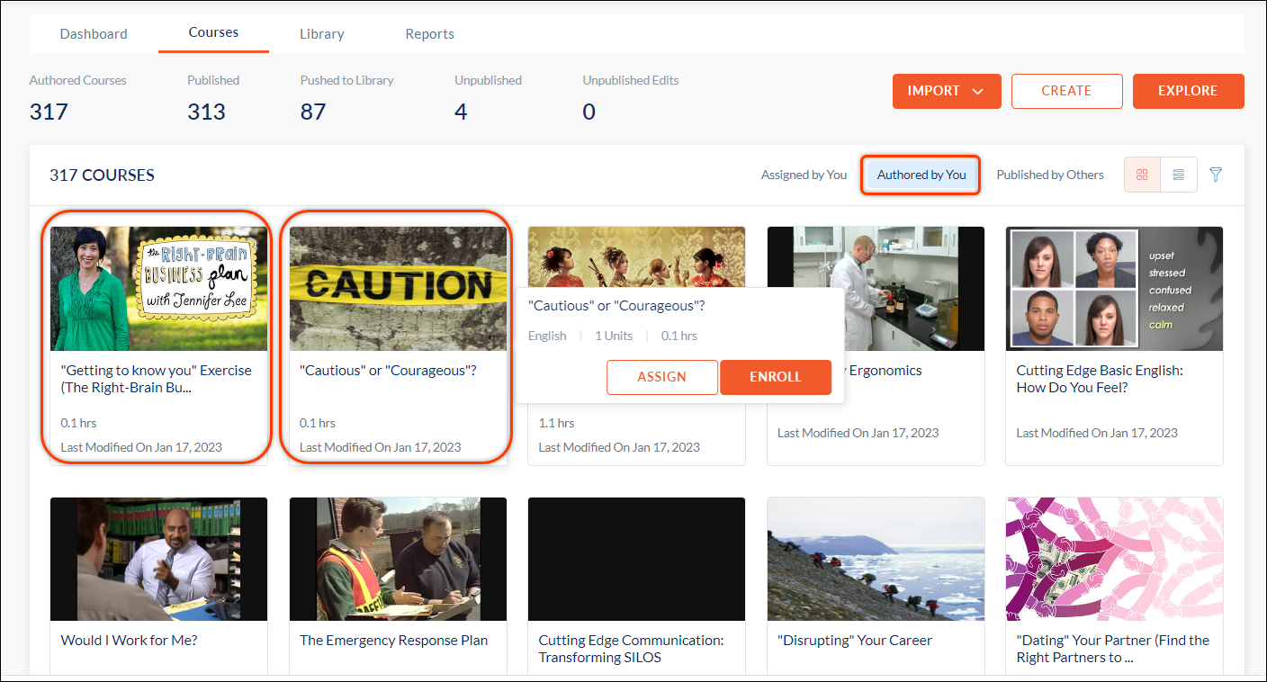Select the Authored by You filter

pos(921,175)
